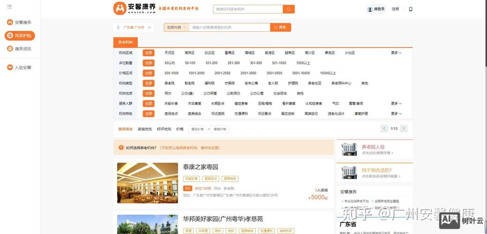Click the 泰康之家粤园 photo thumbnail
The width and height of the screenshot is (487, 234).
[148, 183]
